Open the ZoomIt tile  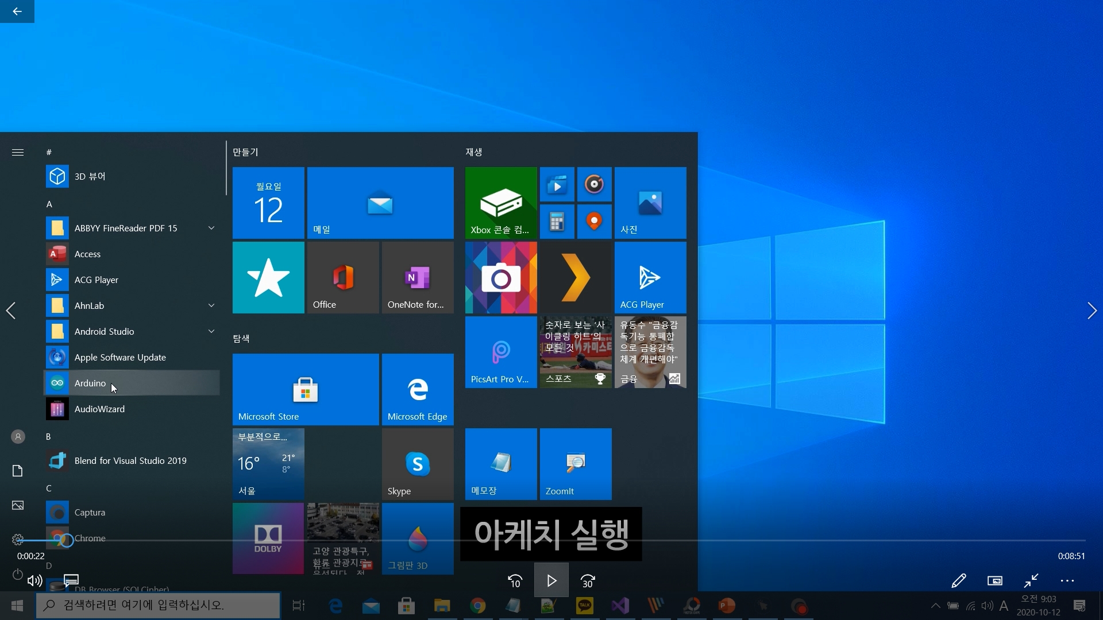tap(576, 464)
